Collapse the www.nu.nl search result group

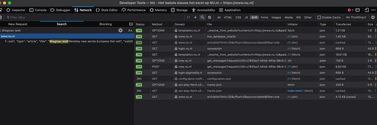click(x=8, y=36)
